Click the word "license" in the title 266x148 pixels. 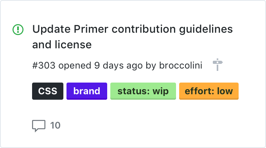coord(73,45)
